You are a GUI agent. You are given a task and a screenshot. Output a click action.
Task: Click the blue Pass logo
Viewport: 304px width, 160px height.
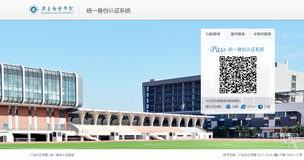218,49
